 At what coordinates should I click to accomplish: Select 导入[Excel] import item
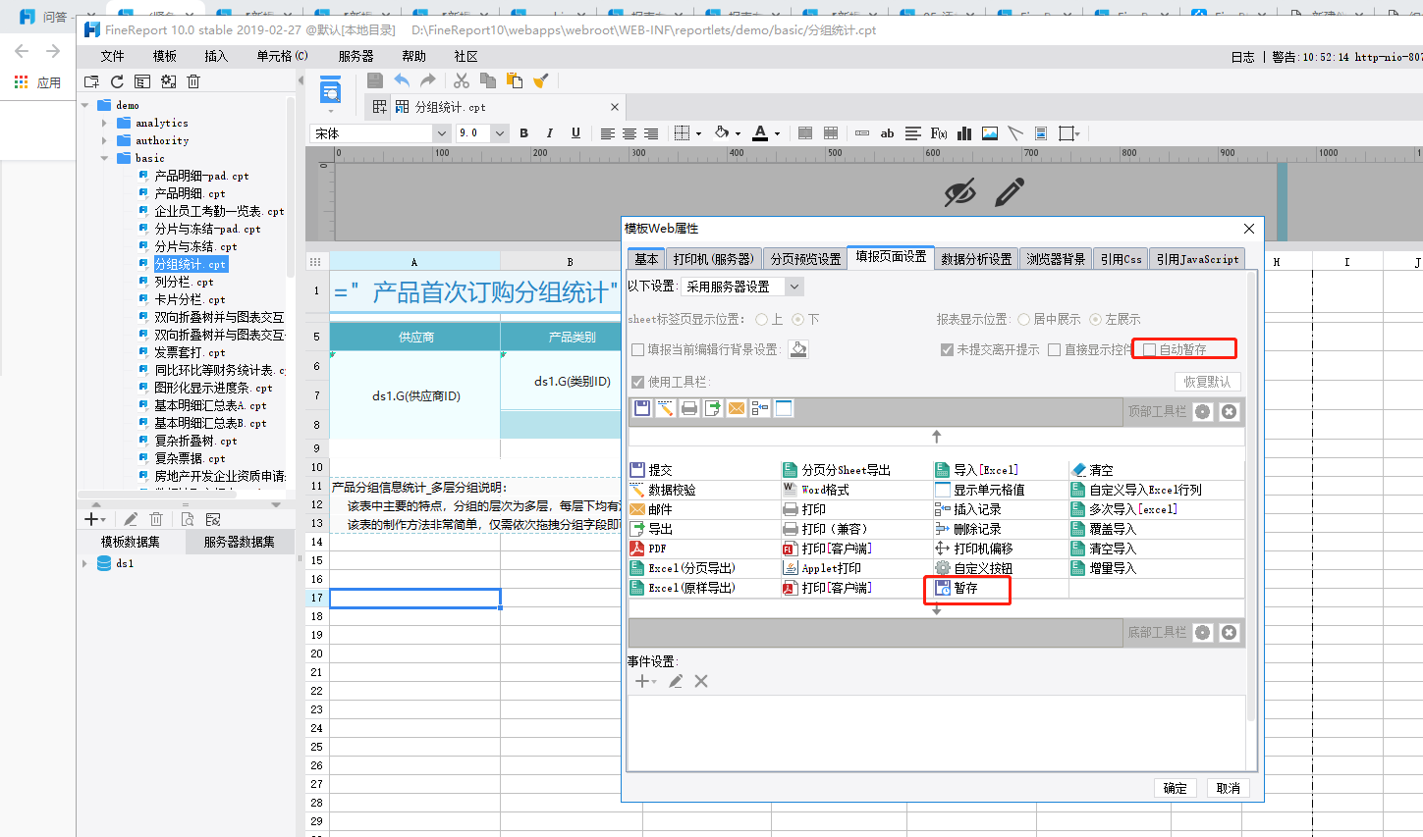(x=976, y=470)
